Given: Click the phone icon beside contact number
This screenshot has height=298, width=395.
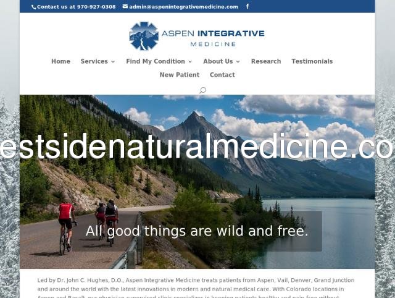Looking at the screenshot, I should [33, 7].
